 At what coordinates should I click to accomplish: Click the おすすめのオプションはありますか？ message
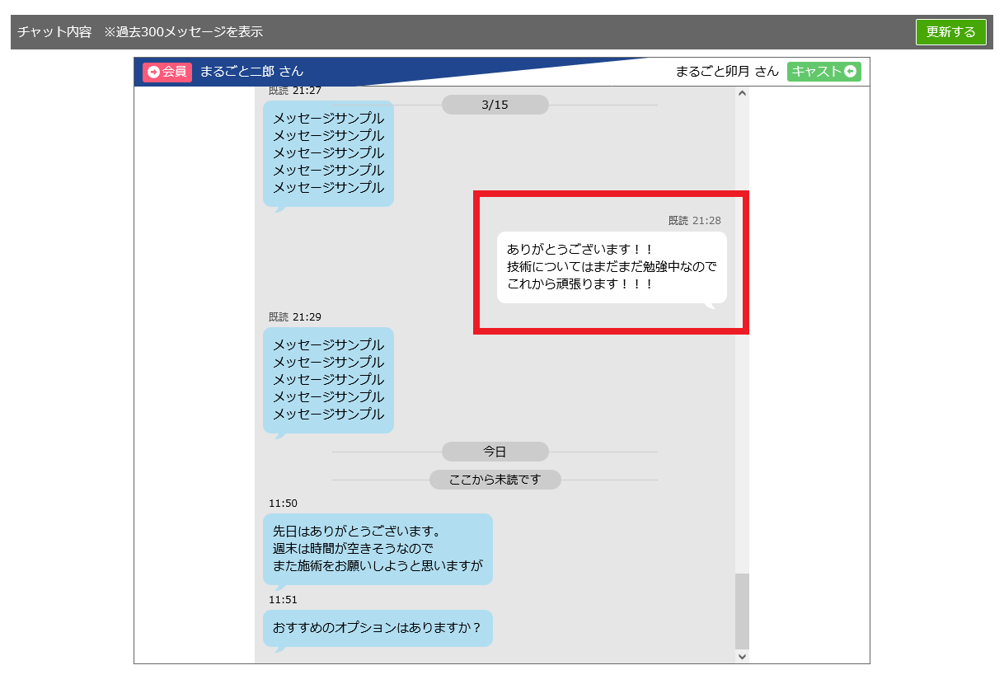(378, 628)
